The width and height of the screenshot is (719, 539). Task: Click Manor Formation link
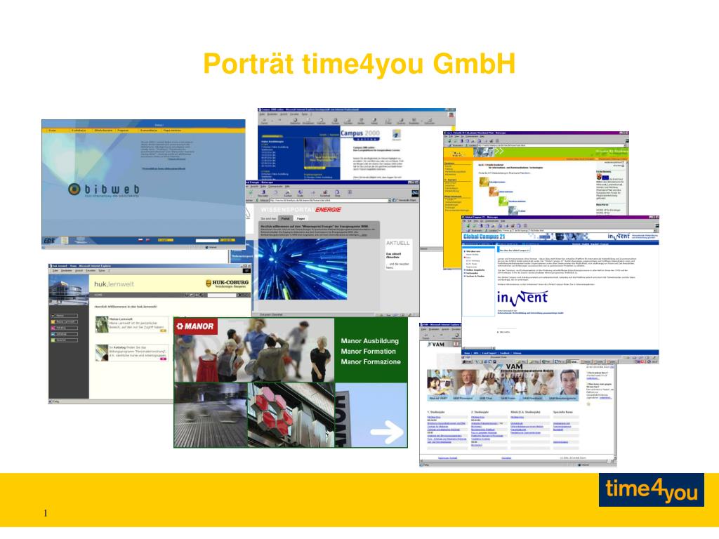pyautogui.click(x=368, y=351)
